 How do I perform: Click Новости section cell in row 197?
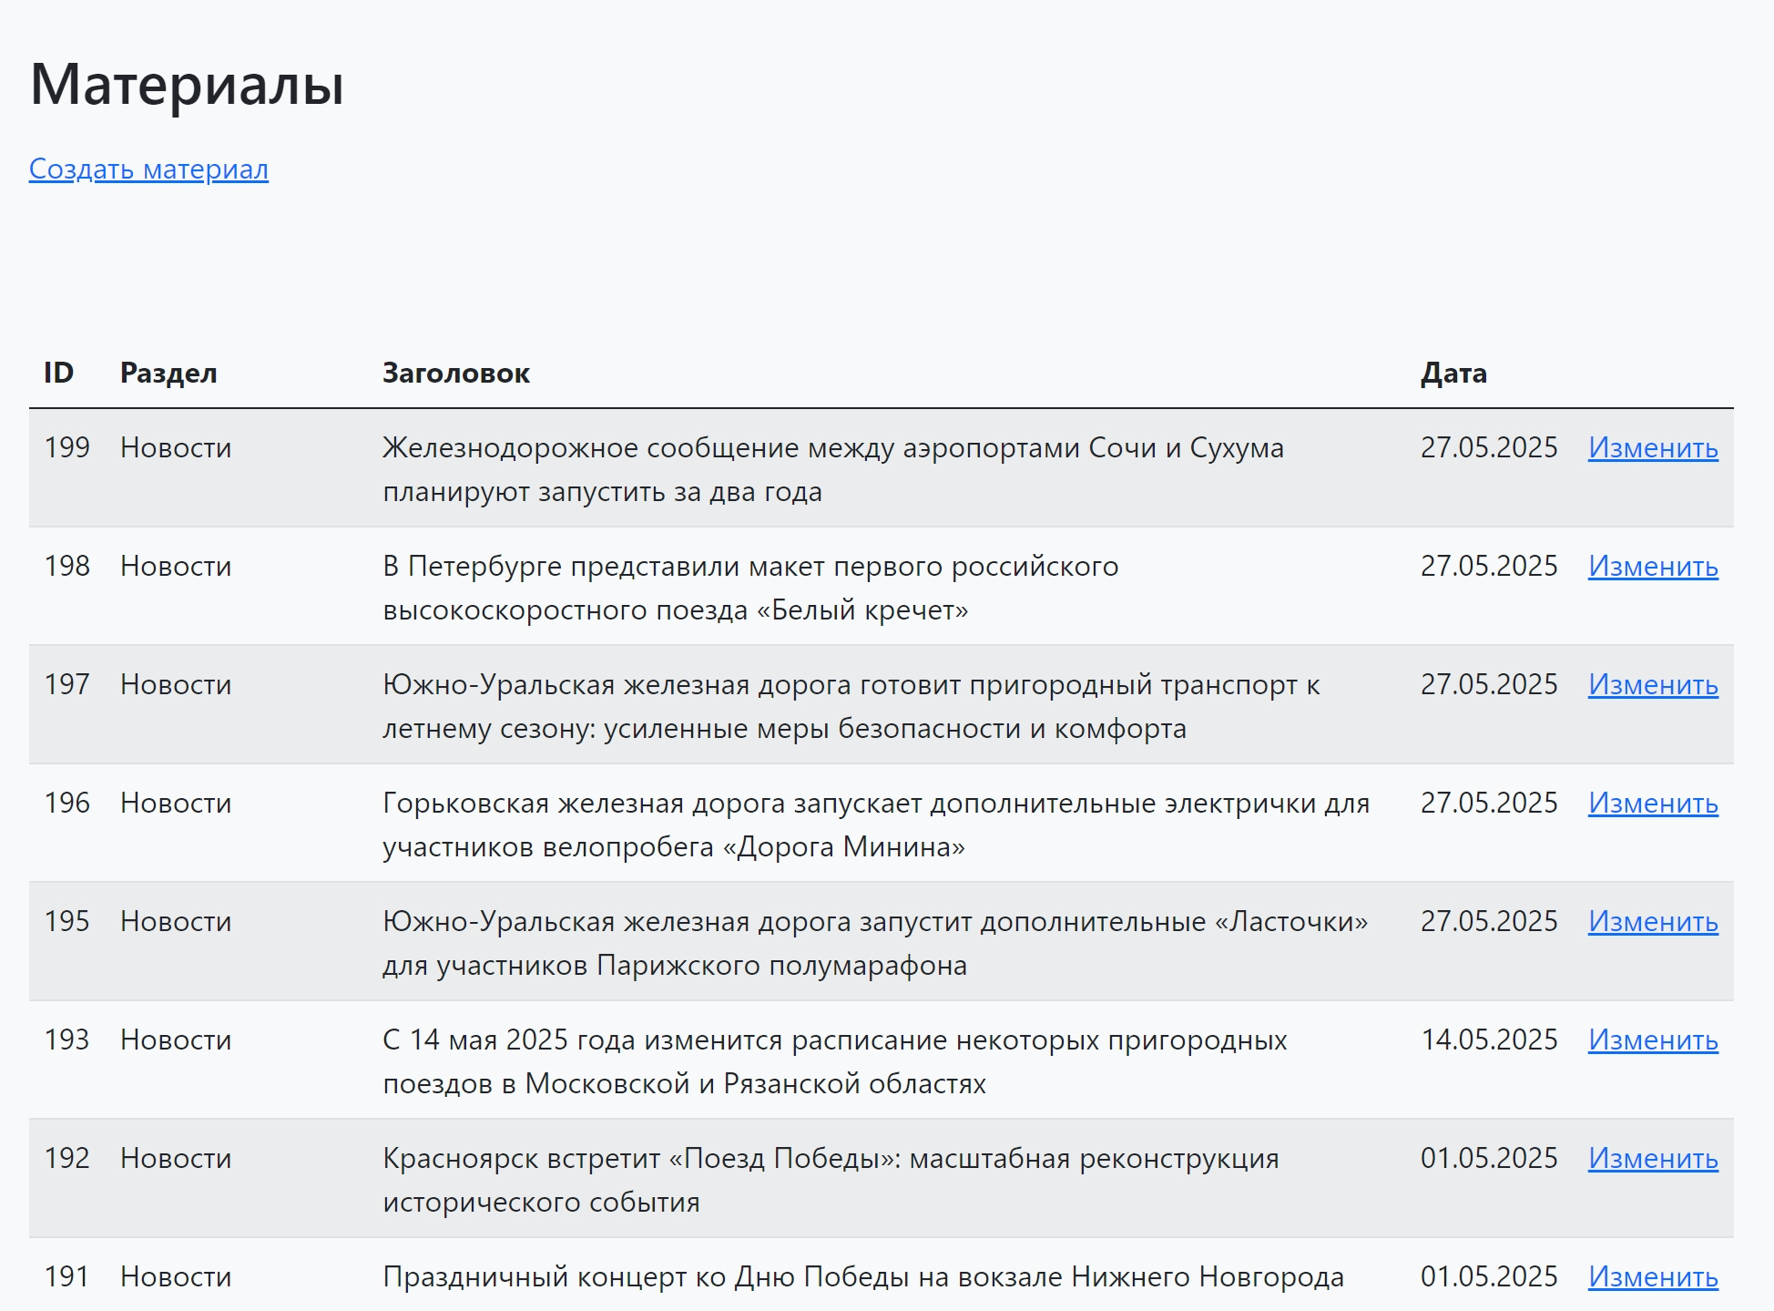tap(176, 684)
